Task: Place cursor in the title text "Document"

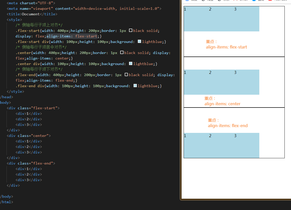Action: tap(31, 14)
